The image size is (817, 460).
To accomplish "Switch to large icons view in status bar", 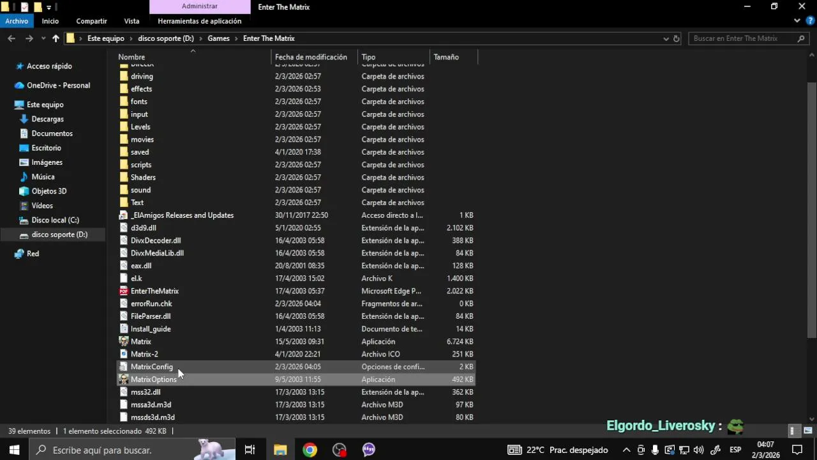I will (808, 431).
